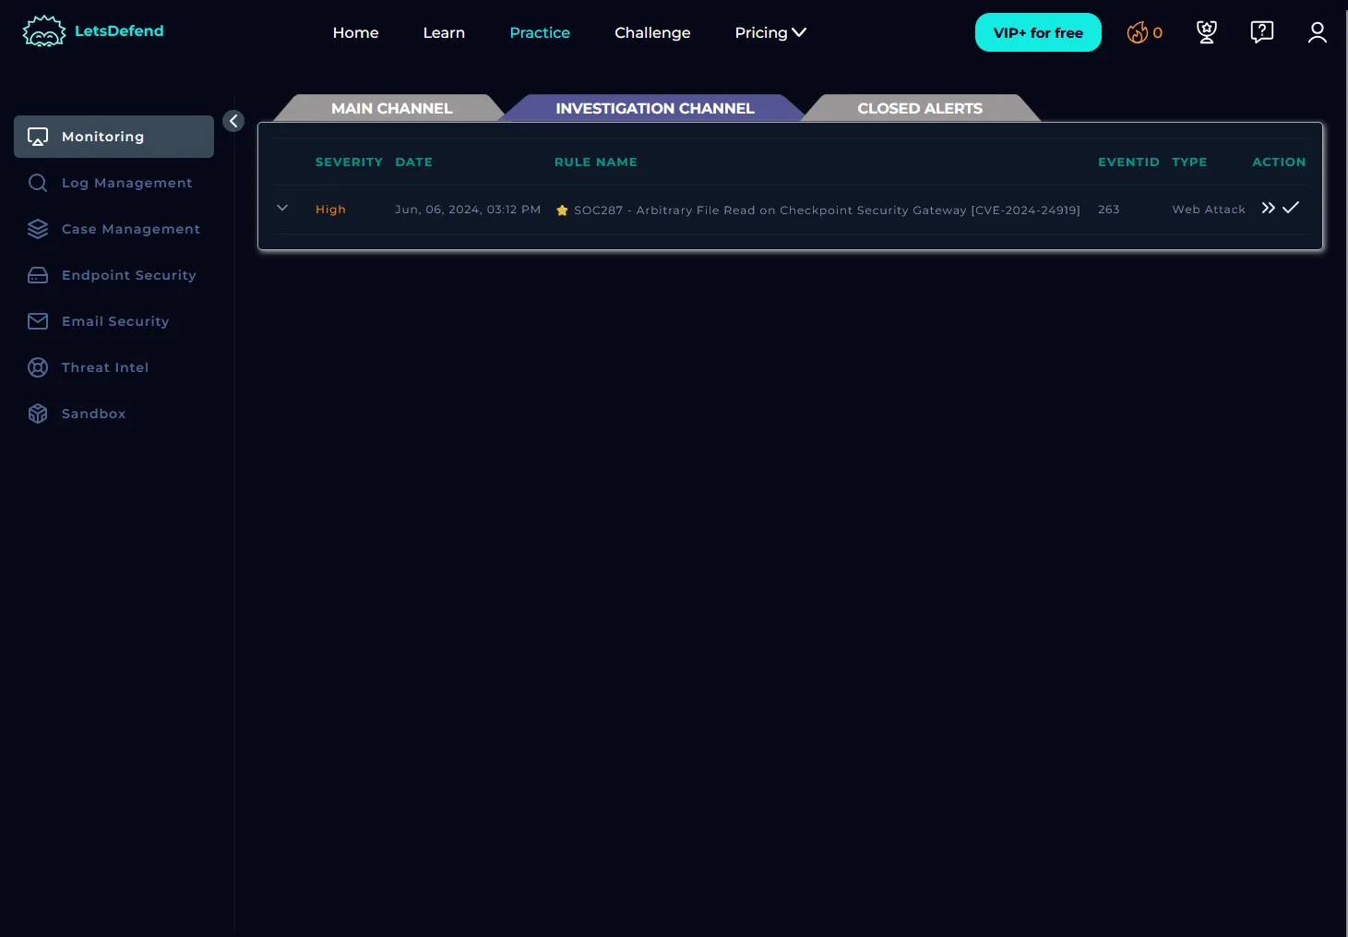Click the double-arrow action icon for SOC287
The height and width of the screenshot is (937, 1348).
pyautogui.click(x=1268, y=208)
